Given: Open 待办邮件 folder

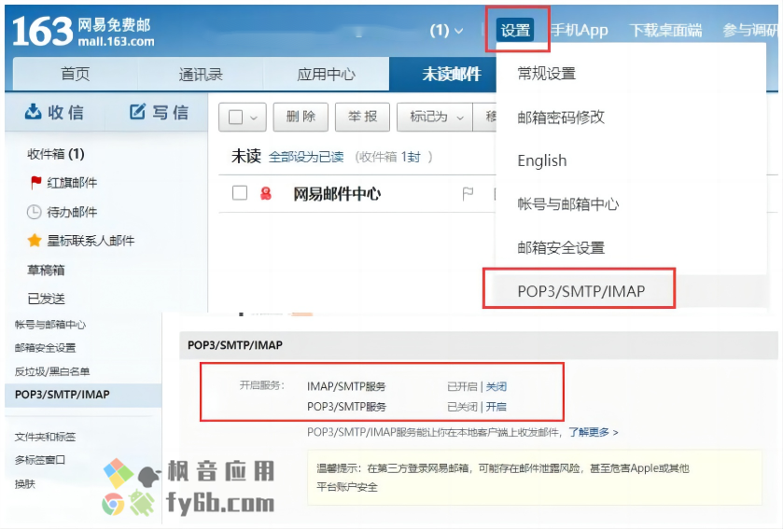Looking at the screenshot, I should tap(72, 212).
